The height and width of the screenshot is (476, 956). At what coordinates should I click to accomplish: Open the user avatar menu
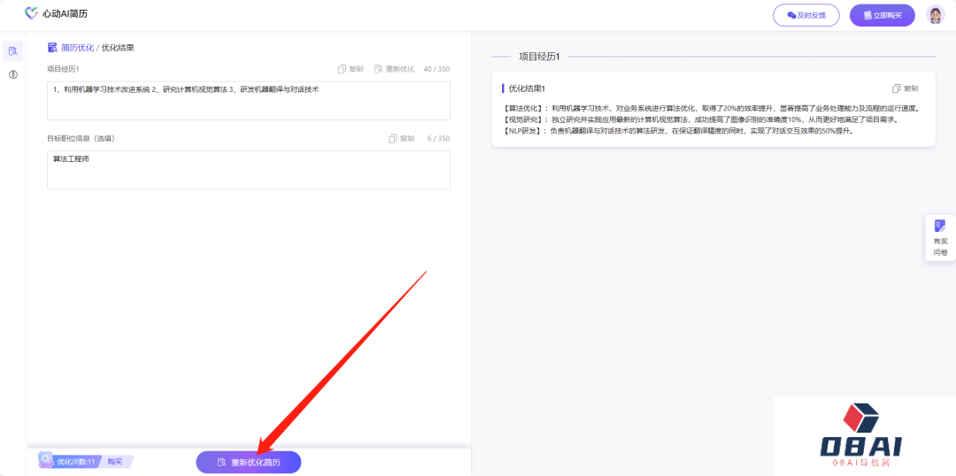(935, 15)
